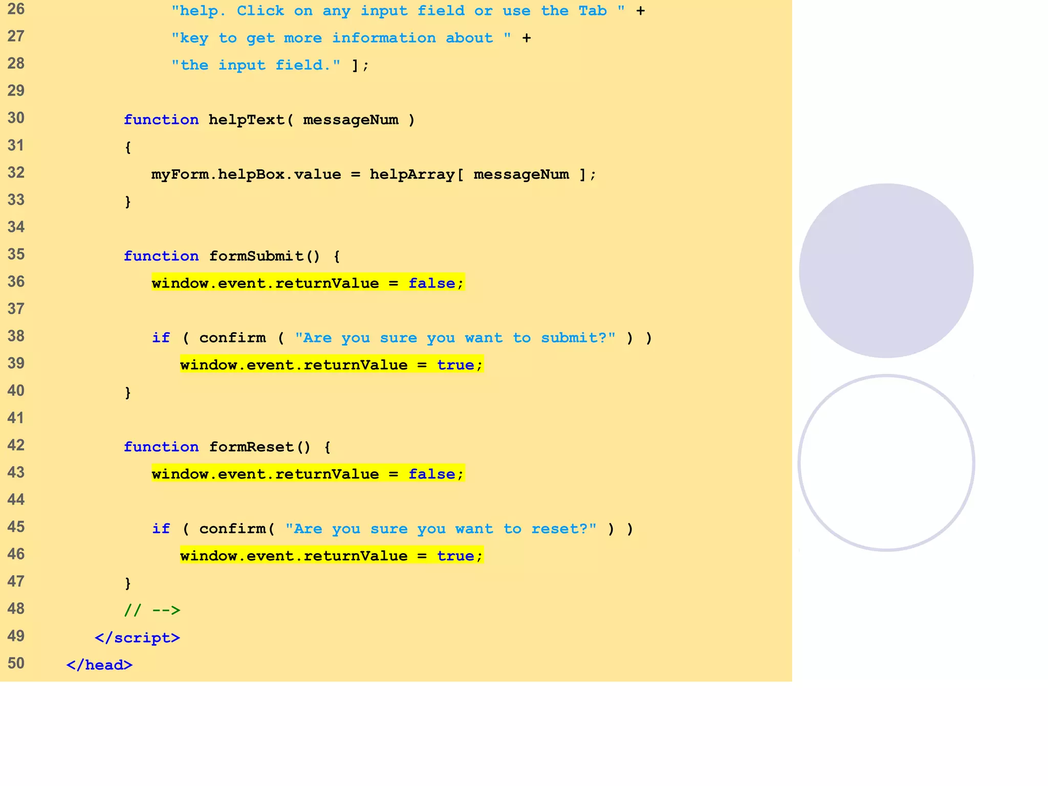Screen dimensions: 1048x786
Task: Click highlighted returnValue true on line 39
Action: click(x=331, y=365)
